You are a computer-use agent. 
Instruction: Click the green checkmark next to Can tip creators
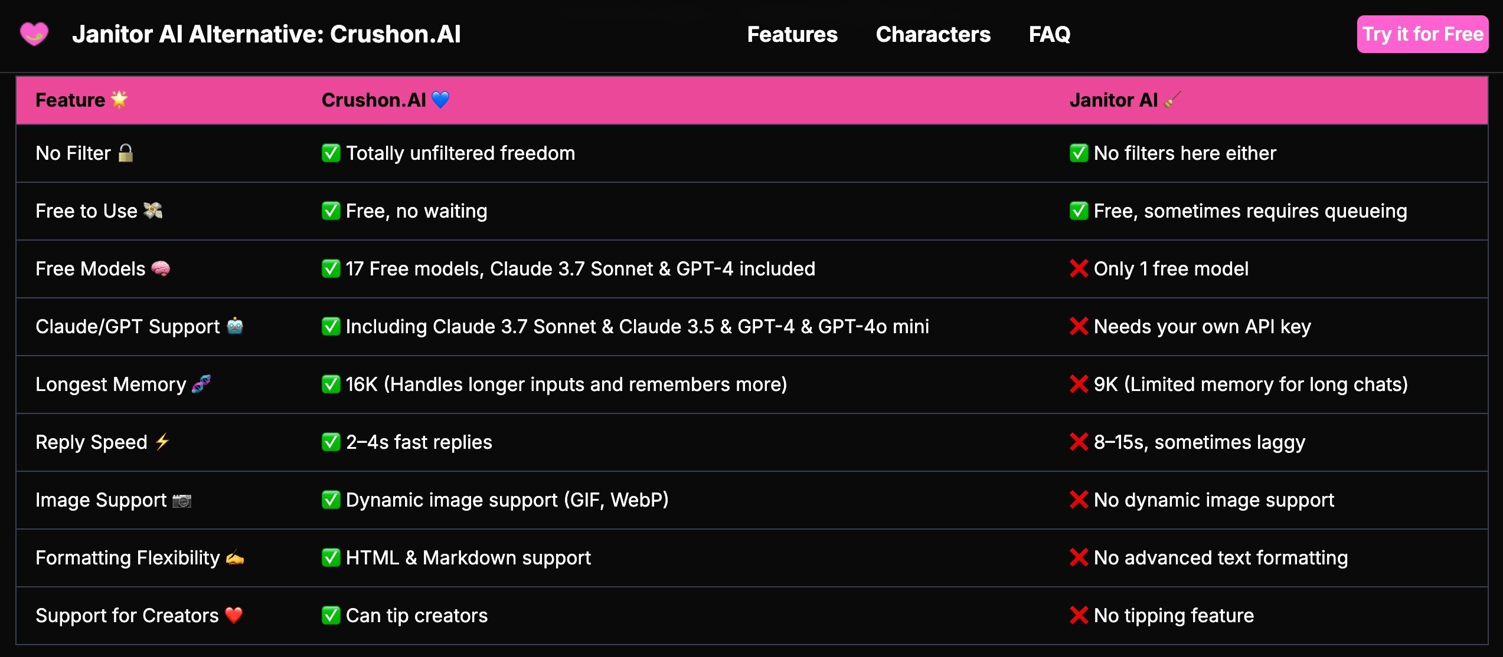click(331, 616)
